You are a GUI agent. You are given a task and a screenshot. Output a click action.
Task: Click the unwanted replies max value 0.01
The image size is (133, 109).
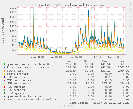point(126,100)
